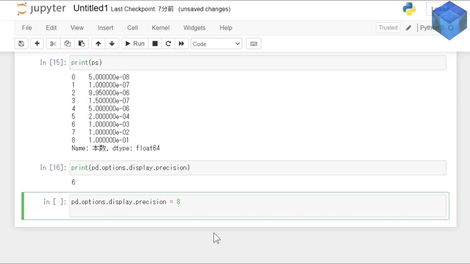Open the Widgets menu
470x264 pixels.
pos(194,28)
